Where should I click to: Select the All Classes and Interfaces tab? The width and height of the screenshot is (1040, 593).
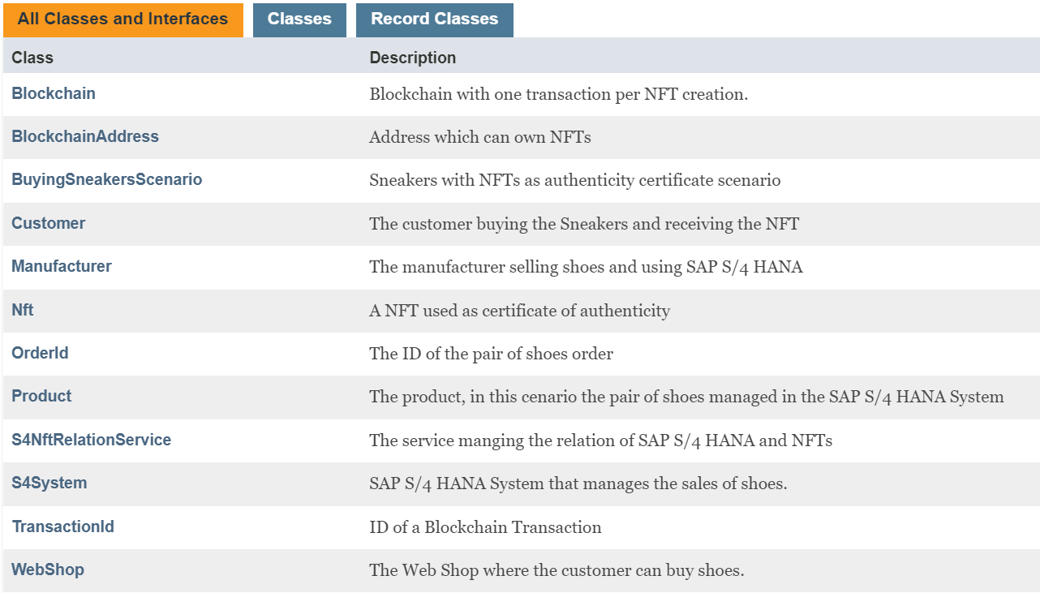123,19
